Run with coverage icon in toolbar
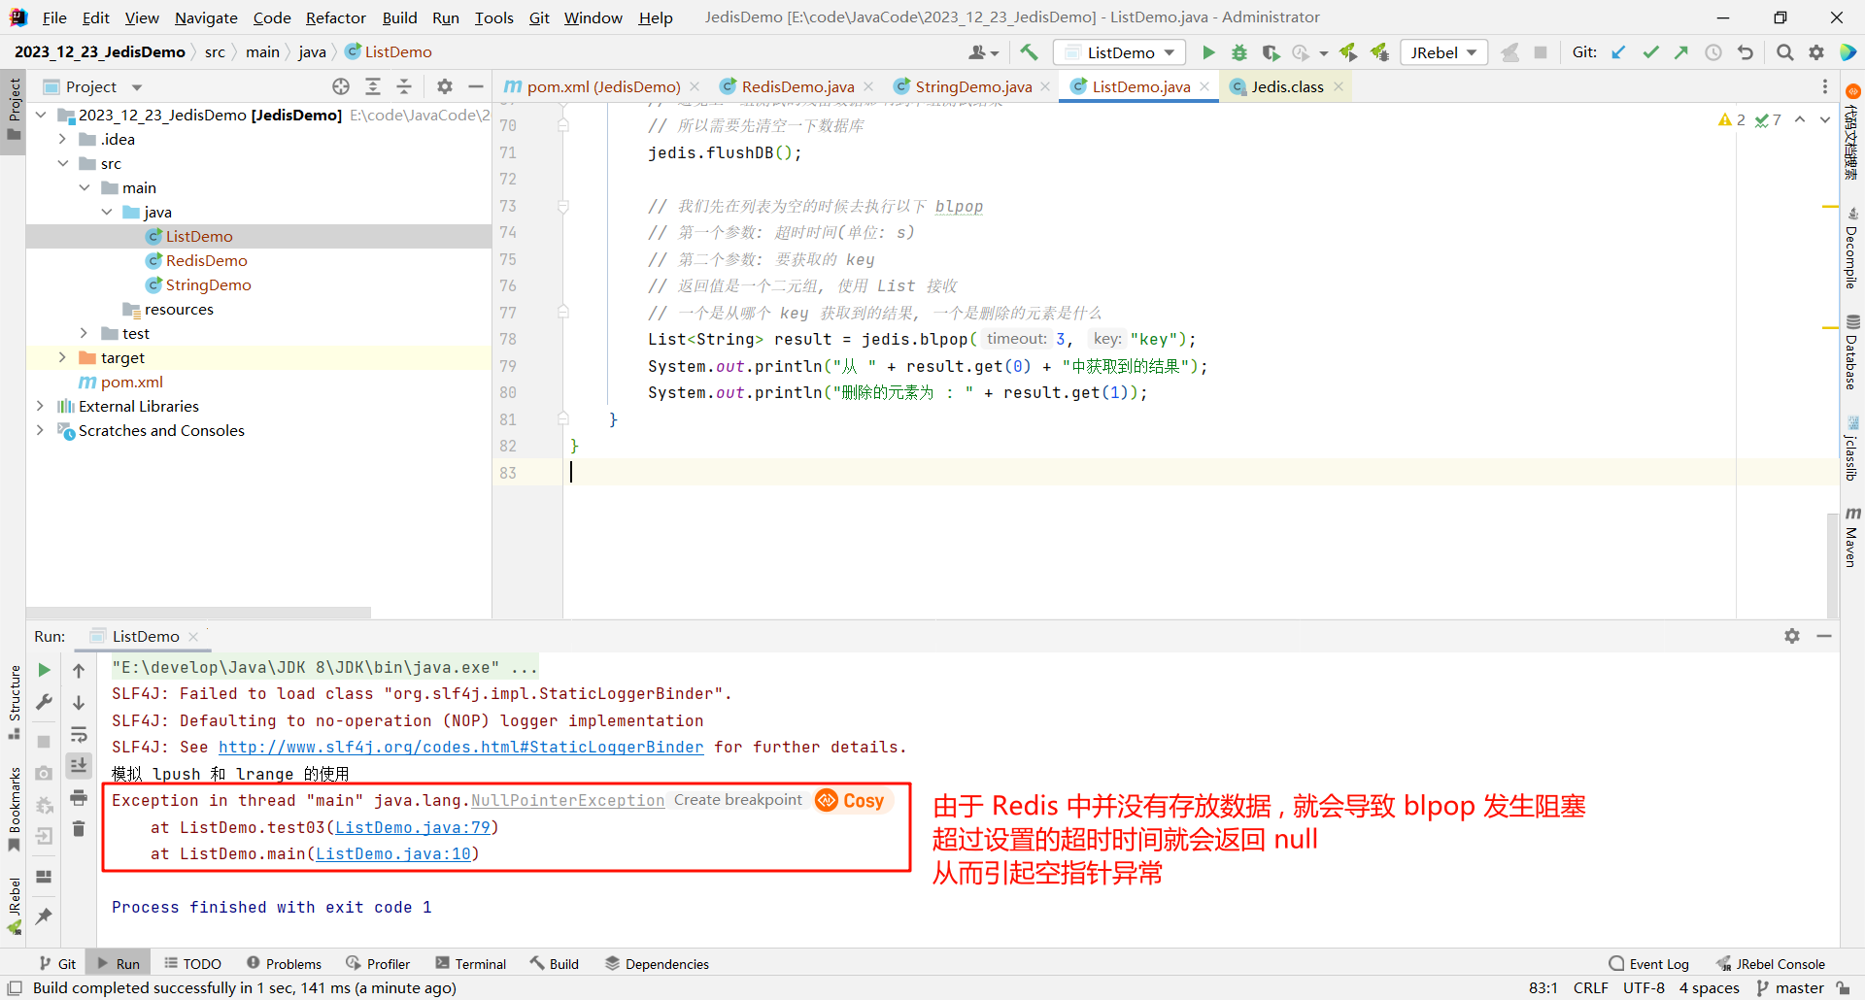This screenshot has height=1000, width=1865. pos(1271,52)
